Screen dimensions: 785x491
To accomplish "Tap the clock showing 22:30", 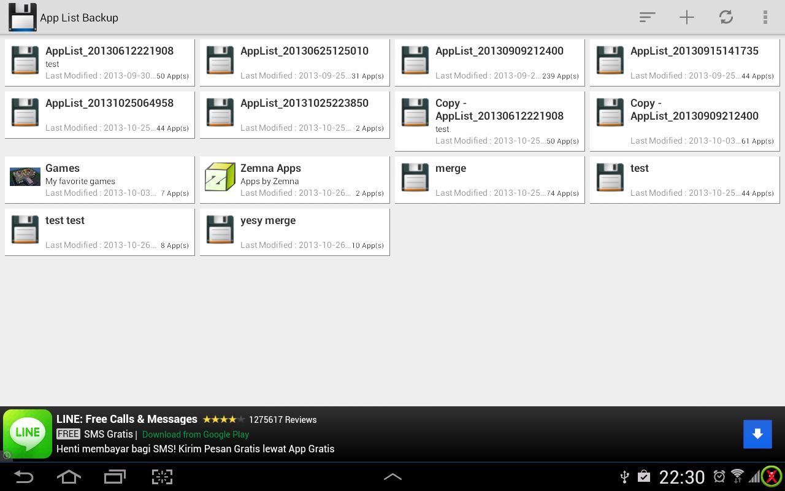I will click(x=682, y=477).
